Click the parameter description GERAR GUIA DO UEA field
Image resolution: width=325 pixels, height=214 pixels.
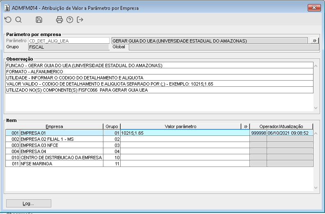click(210, 41)
